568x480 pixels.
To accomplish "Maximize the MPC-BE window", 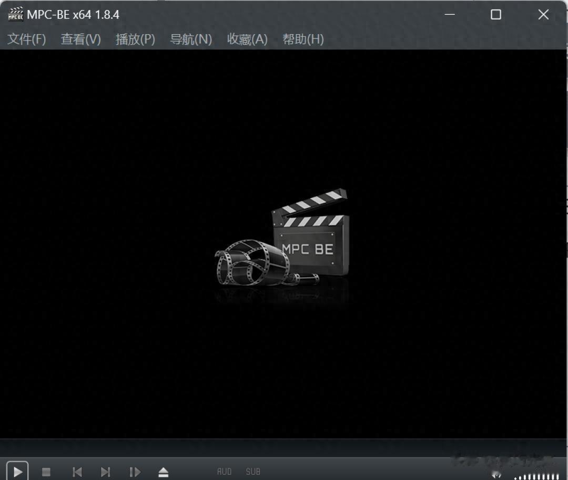I will click(x=496, y=15).
